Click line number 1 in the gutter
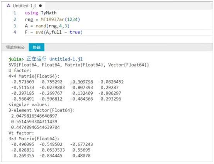 pos(15,13)
